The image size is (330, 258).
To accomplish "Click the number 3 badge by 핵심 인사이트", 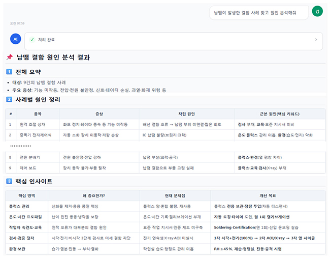I will coord(9,181).
